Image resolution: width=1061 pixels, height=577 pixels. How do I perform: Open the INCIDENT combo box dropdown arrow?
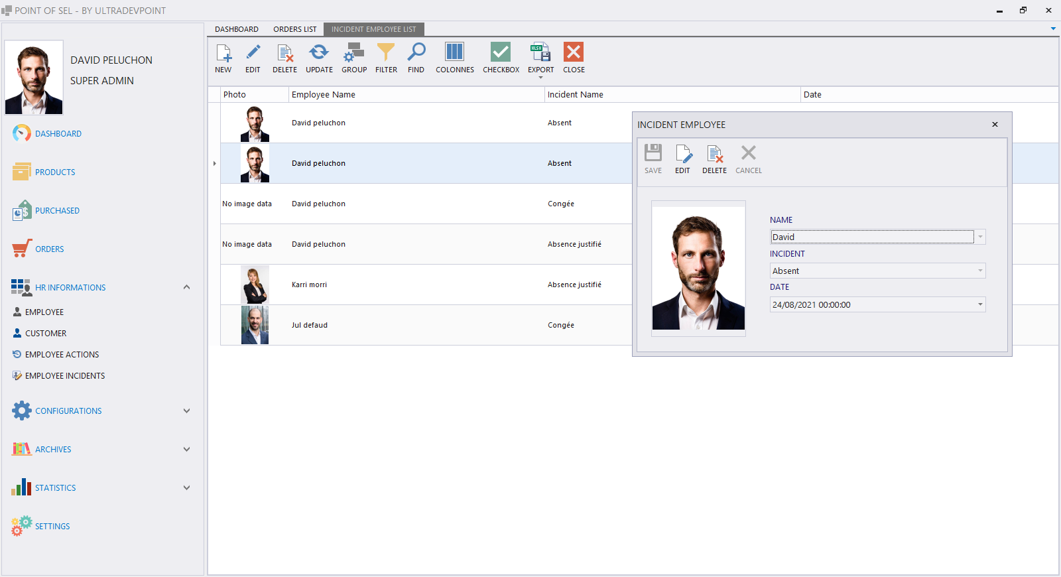[980, 271]
